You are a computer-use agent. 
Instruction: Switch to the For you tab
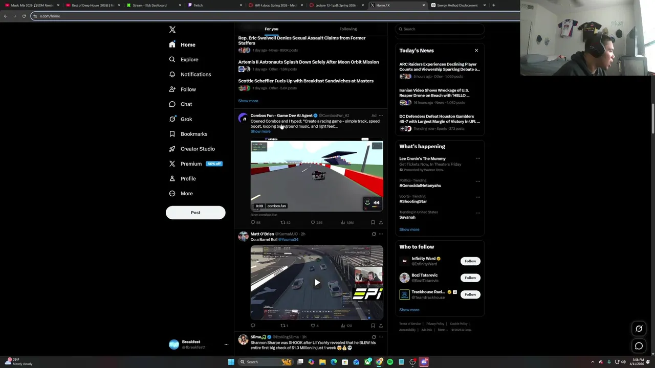(x=271, y=29)
